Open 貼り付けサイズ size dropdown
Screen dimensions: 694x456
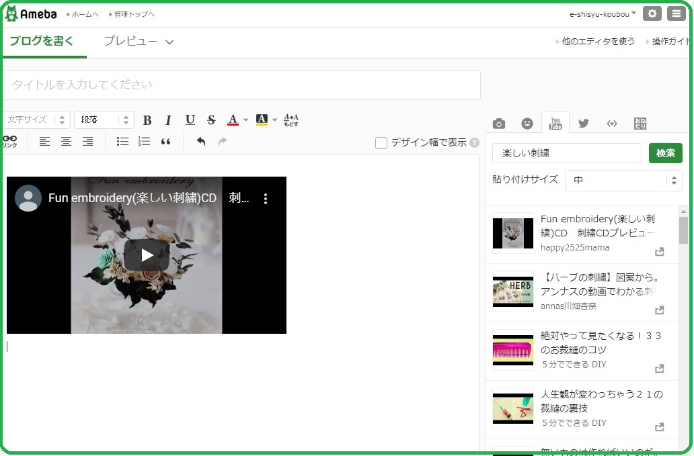[x=623, y=180]
